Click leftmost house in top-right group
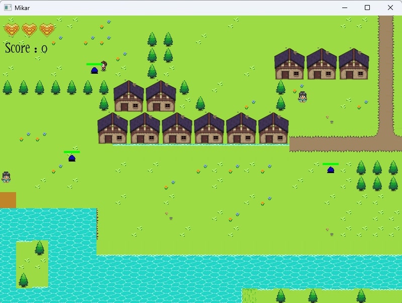Screen dimensions: 402x303 (x=289, y=64)
